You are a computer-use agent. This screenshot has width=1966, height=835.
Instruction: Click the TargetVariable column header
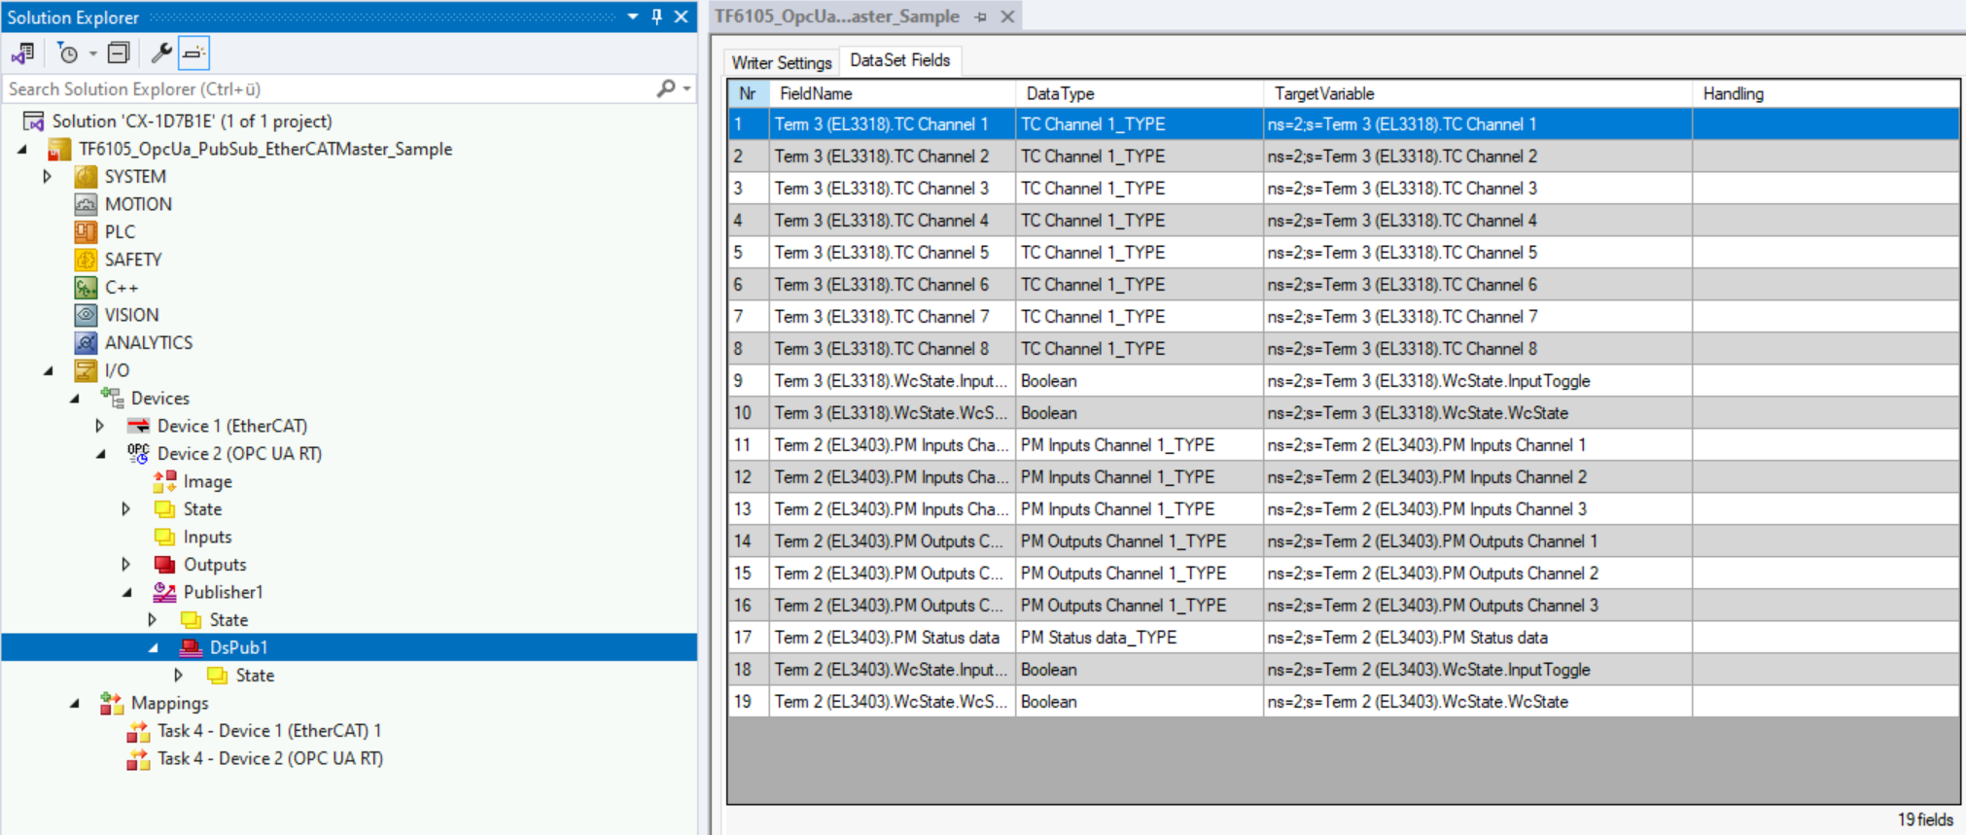tap(1478, 93)
